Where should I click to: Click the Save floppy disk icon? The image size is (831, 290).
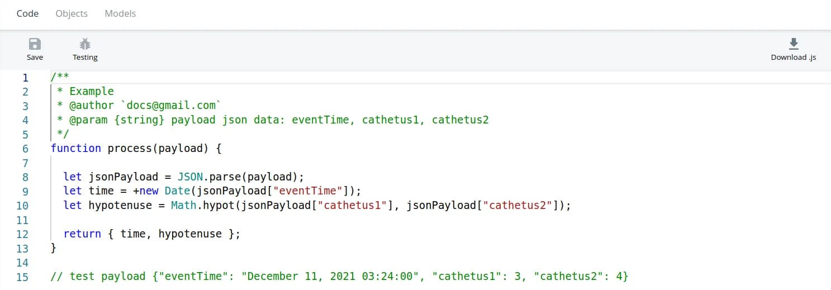tap(35, 44)
